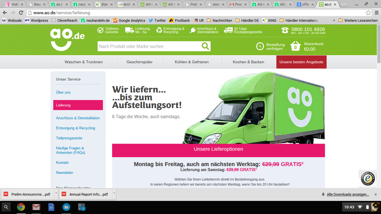The width and height of the screenshot is (381, 214).
Task: Click the Entsorgung & Recycling icon
Action: click(159, 30)
